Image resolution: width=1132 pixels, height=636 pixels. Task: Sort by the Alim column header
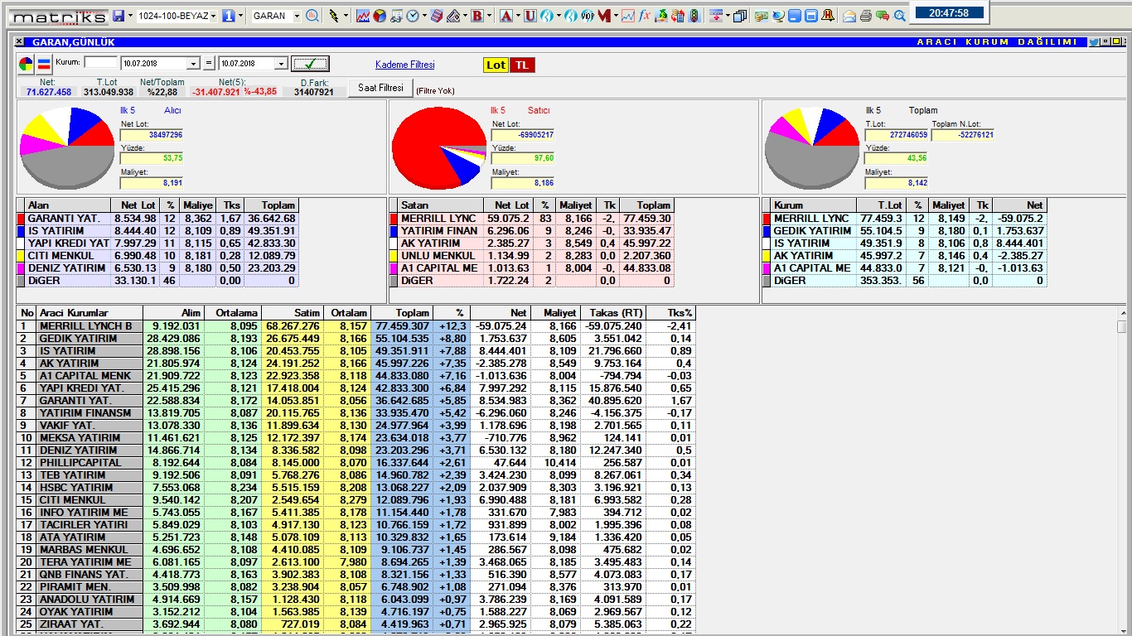pos(173,313)
